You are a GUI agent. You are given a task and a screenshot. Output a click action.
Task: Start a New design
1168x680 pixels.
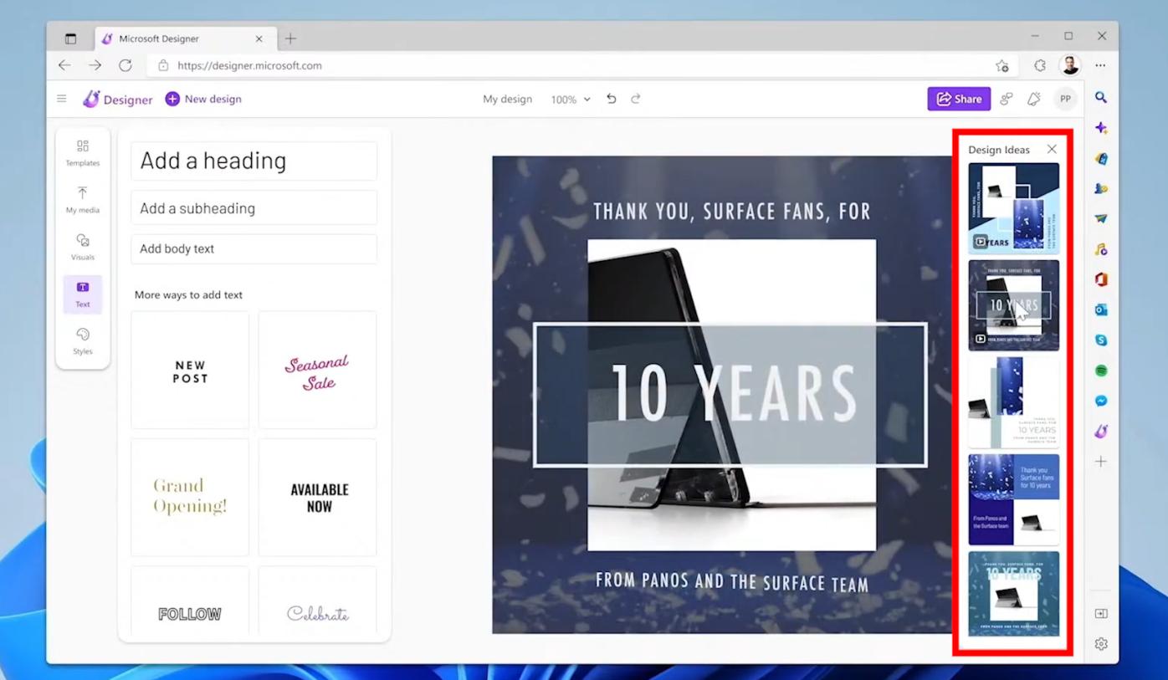click(x=203, y=98)
